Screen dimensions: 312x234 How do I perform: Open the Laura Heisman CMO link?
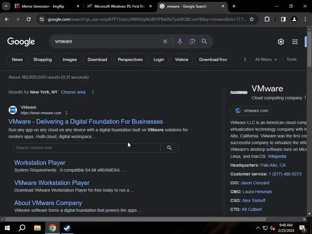click(257, 192)
